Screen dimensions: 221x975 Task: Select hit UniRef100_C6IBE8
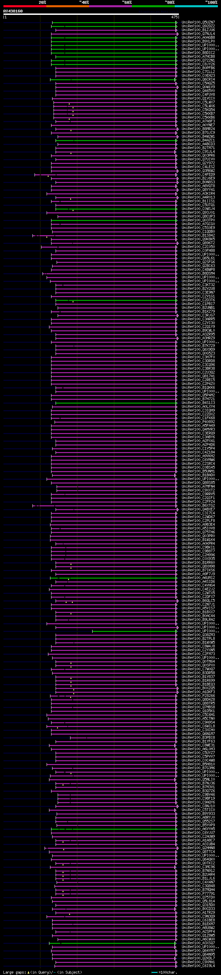(198, 920)
